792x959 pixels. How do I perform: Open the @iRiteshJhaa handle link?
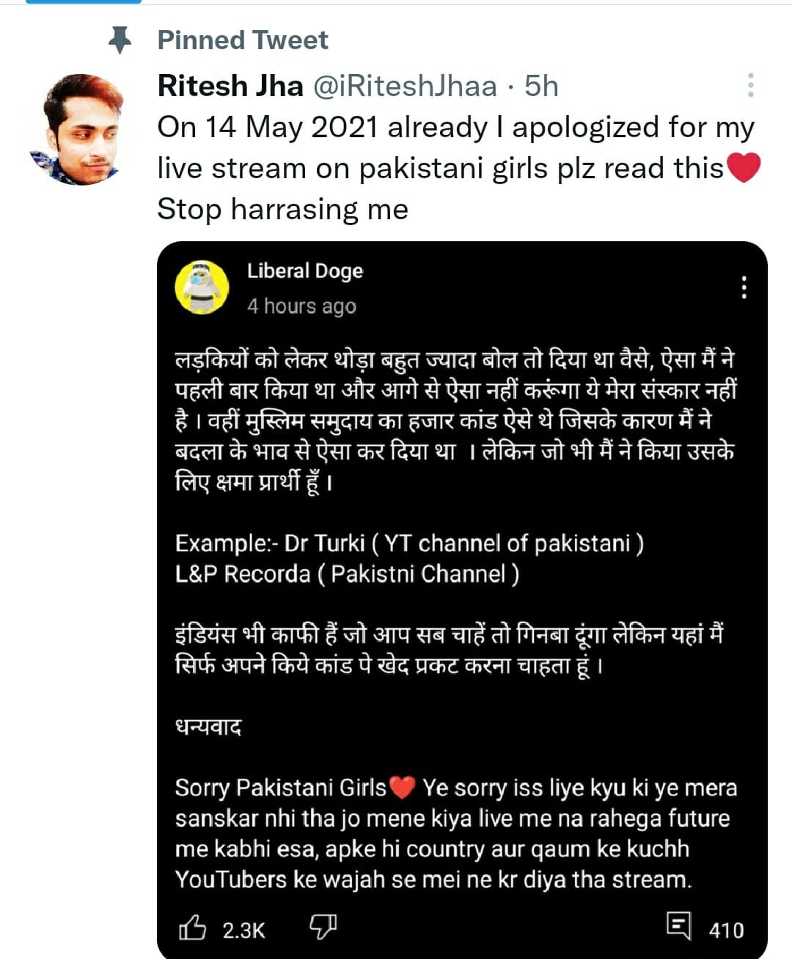[x=405, y=86]
